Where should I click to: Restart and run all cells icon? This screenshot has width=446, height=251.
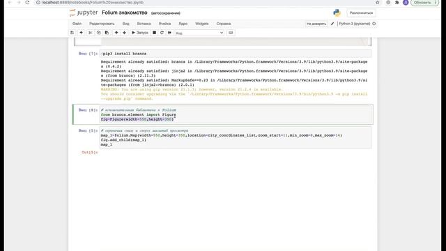[x=169, y=33]
